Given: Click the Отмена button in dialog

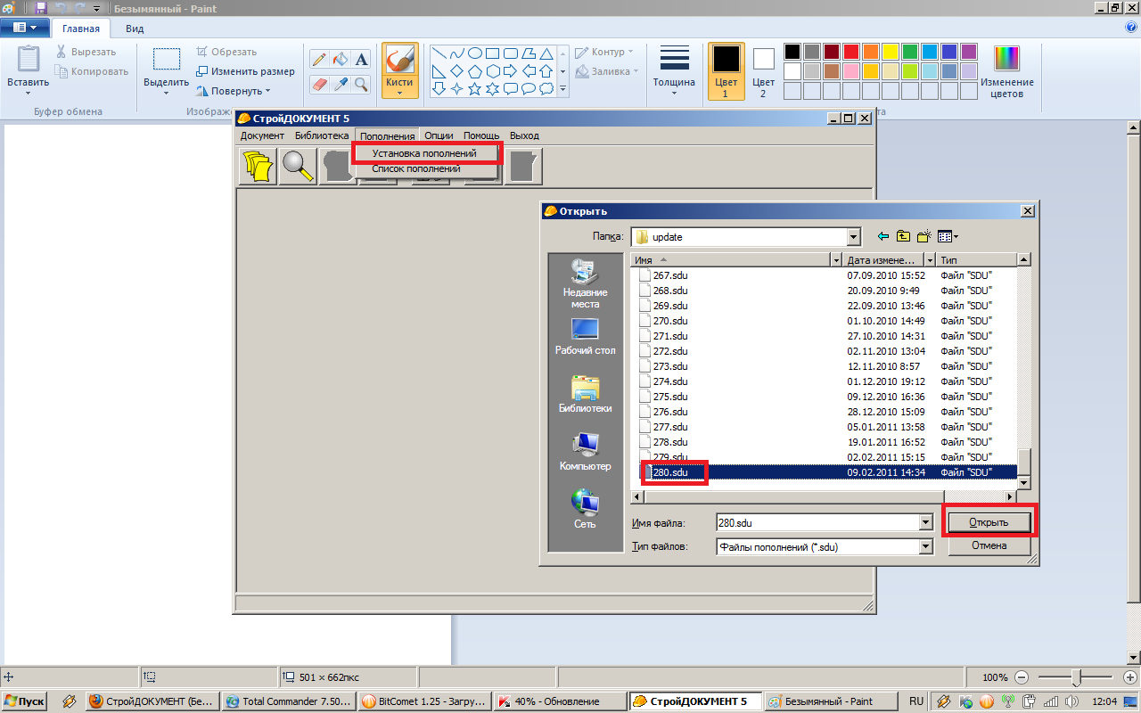Looking at the screenshot, I should (x=989, y=545).
